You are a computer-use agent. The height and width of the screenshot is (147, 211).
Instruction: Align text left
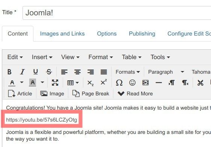tap(64, 72)
